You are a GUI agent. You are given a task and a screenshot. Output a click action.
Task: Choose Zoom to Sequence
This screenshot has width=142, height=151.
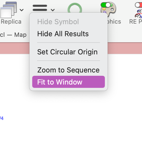[x=69, y=70]
